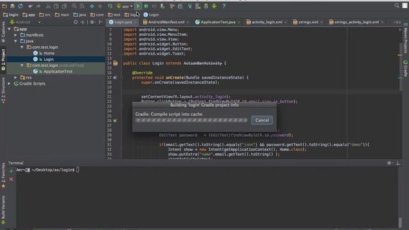
Task: Click the Save All toolbar icon
Action: (12, 6)
